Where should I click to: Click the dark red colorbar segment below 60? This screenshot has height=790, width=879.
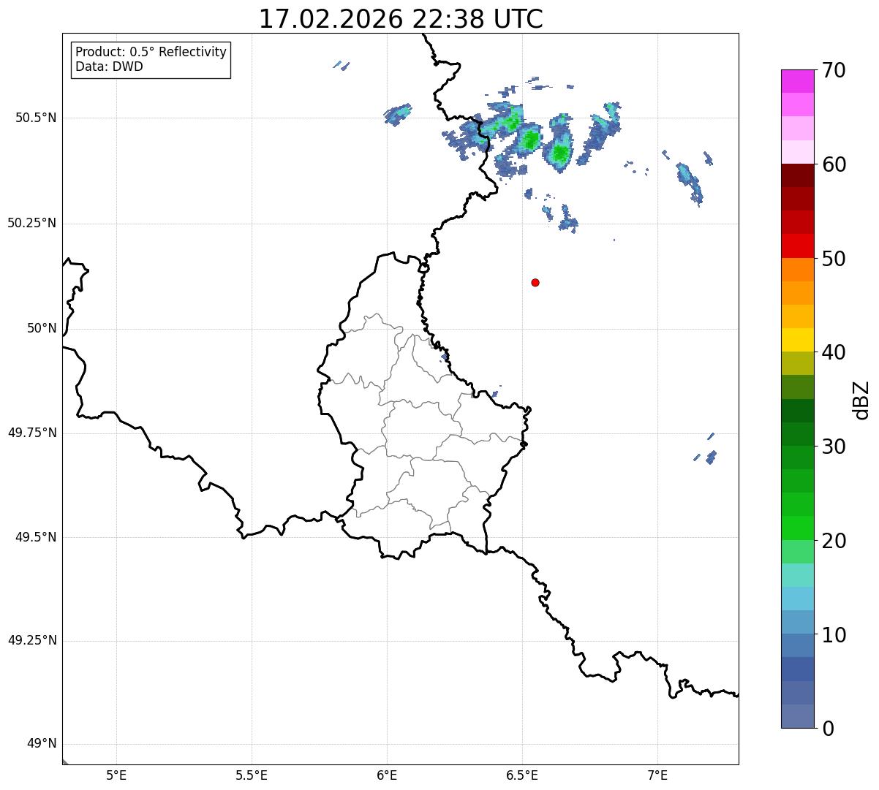click(x=797, y=175)
